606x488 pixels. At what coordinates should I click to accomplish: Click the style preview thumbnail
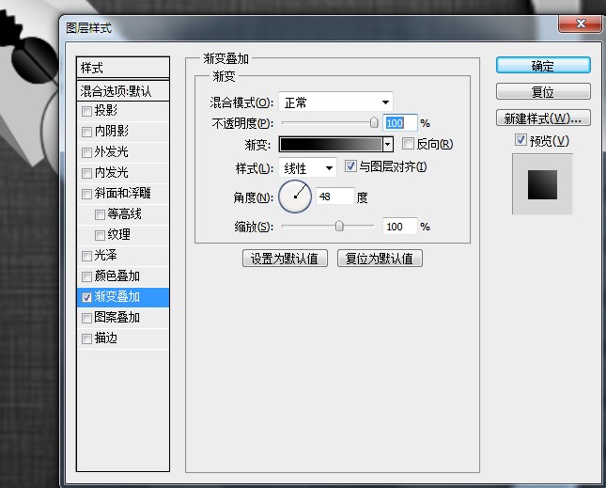[x=542, y=184]
